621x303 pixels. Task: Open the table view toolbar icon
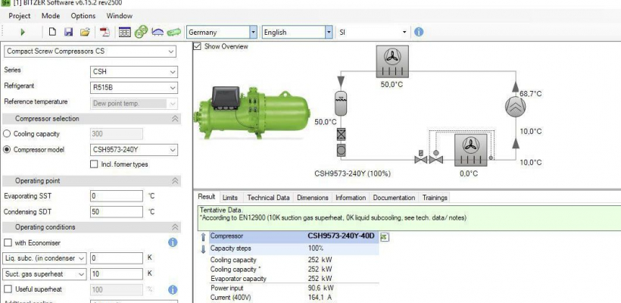125,32
